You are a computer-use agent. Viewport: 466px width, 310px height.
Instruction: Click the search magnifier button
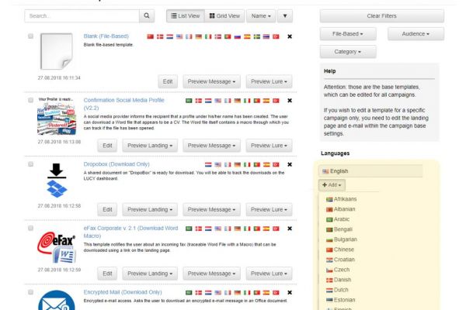[x=147, y=16]
